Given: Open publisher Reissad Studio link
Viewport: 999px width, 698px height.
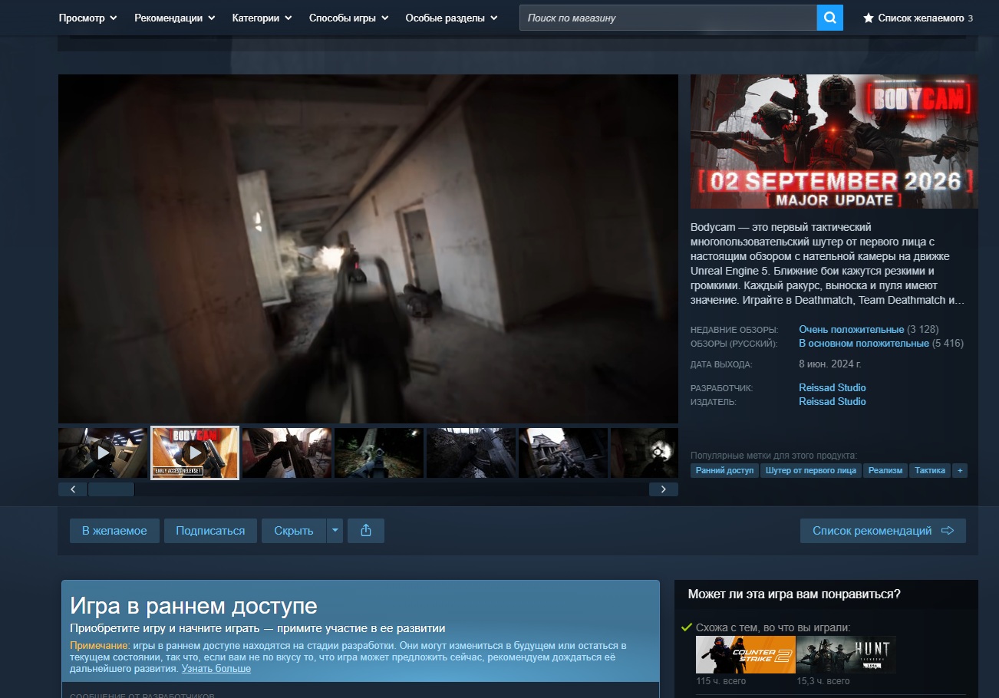Looking at the screenshot, I should (832, 402).
